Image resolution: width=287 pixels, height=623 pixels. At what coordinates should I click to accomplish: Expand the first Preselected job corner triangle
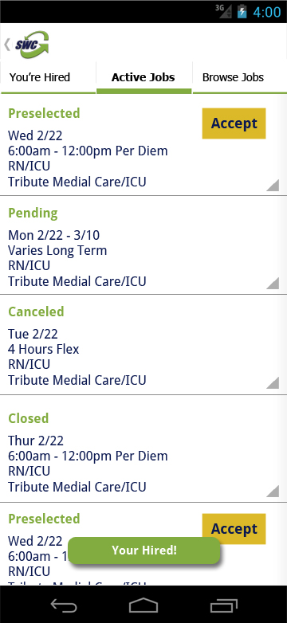(x=273, y=185)
